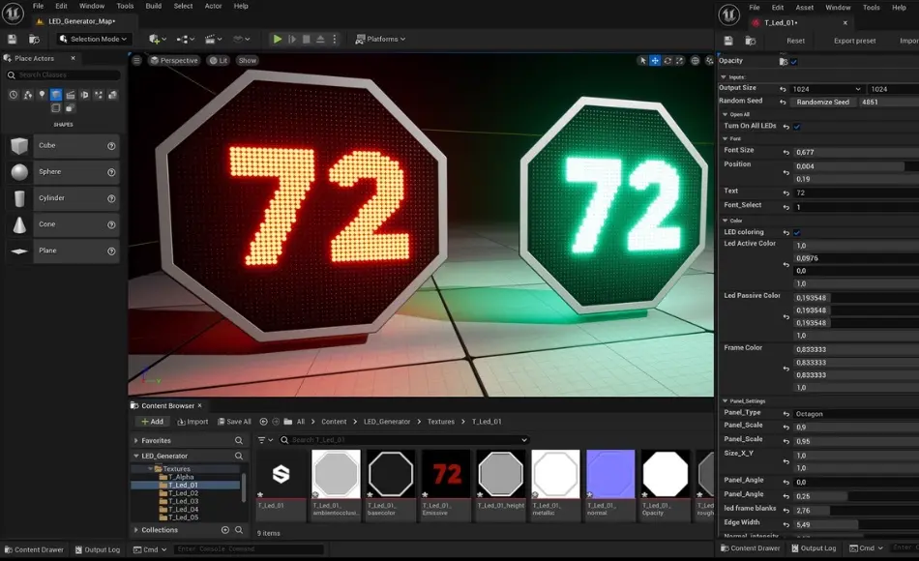Open the Platforms dropdown
The image size is (919, 561).
380,39
